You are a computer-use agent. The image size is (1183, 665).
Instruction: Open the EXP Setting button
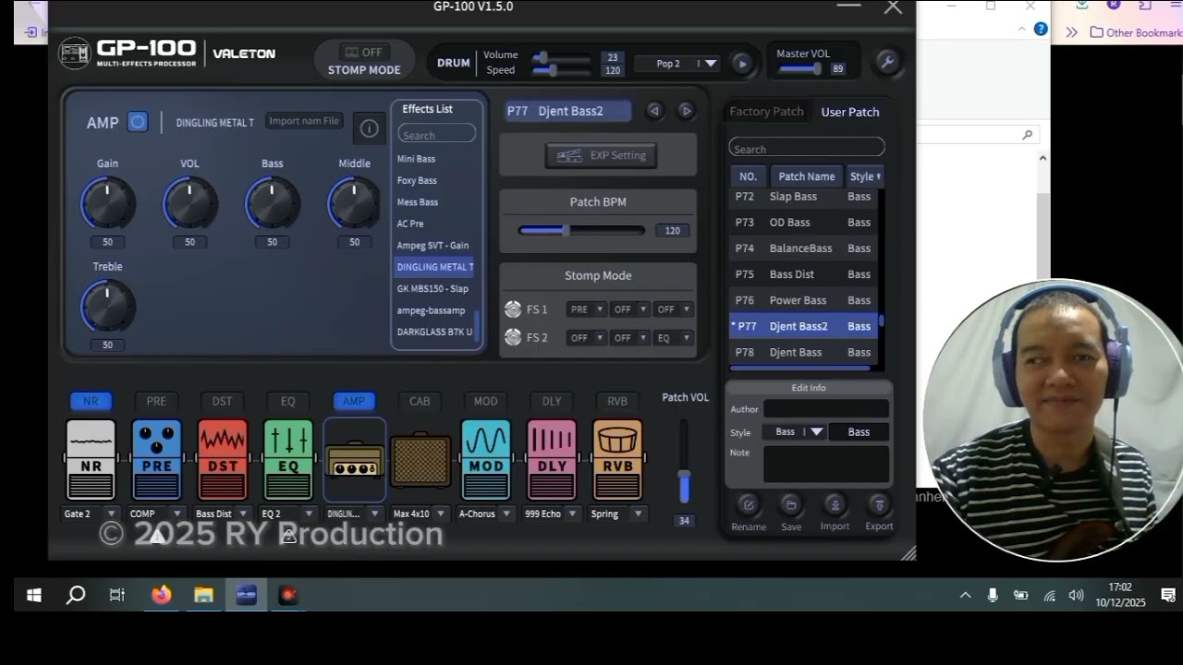point(602,155)
